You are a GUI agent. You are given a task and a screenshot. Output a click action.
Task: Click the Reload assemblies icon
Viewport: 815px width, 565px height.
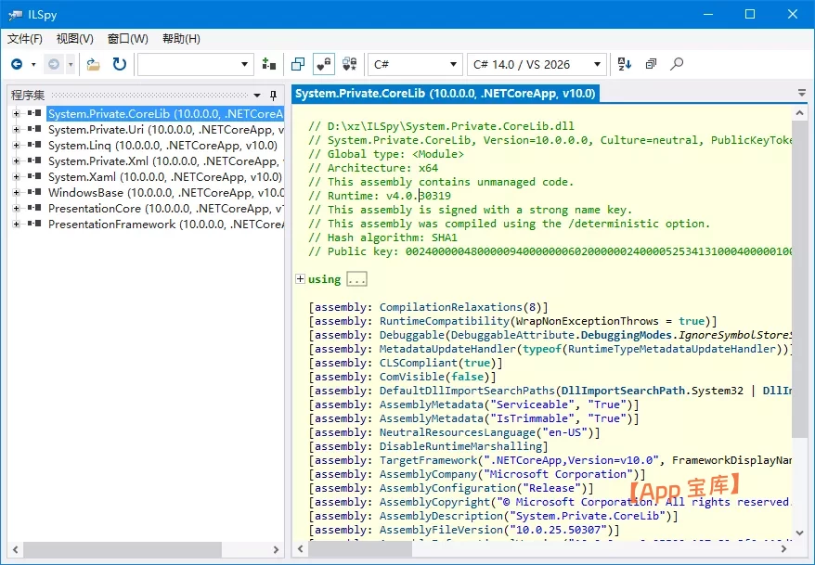[x=119, y=64]
